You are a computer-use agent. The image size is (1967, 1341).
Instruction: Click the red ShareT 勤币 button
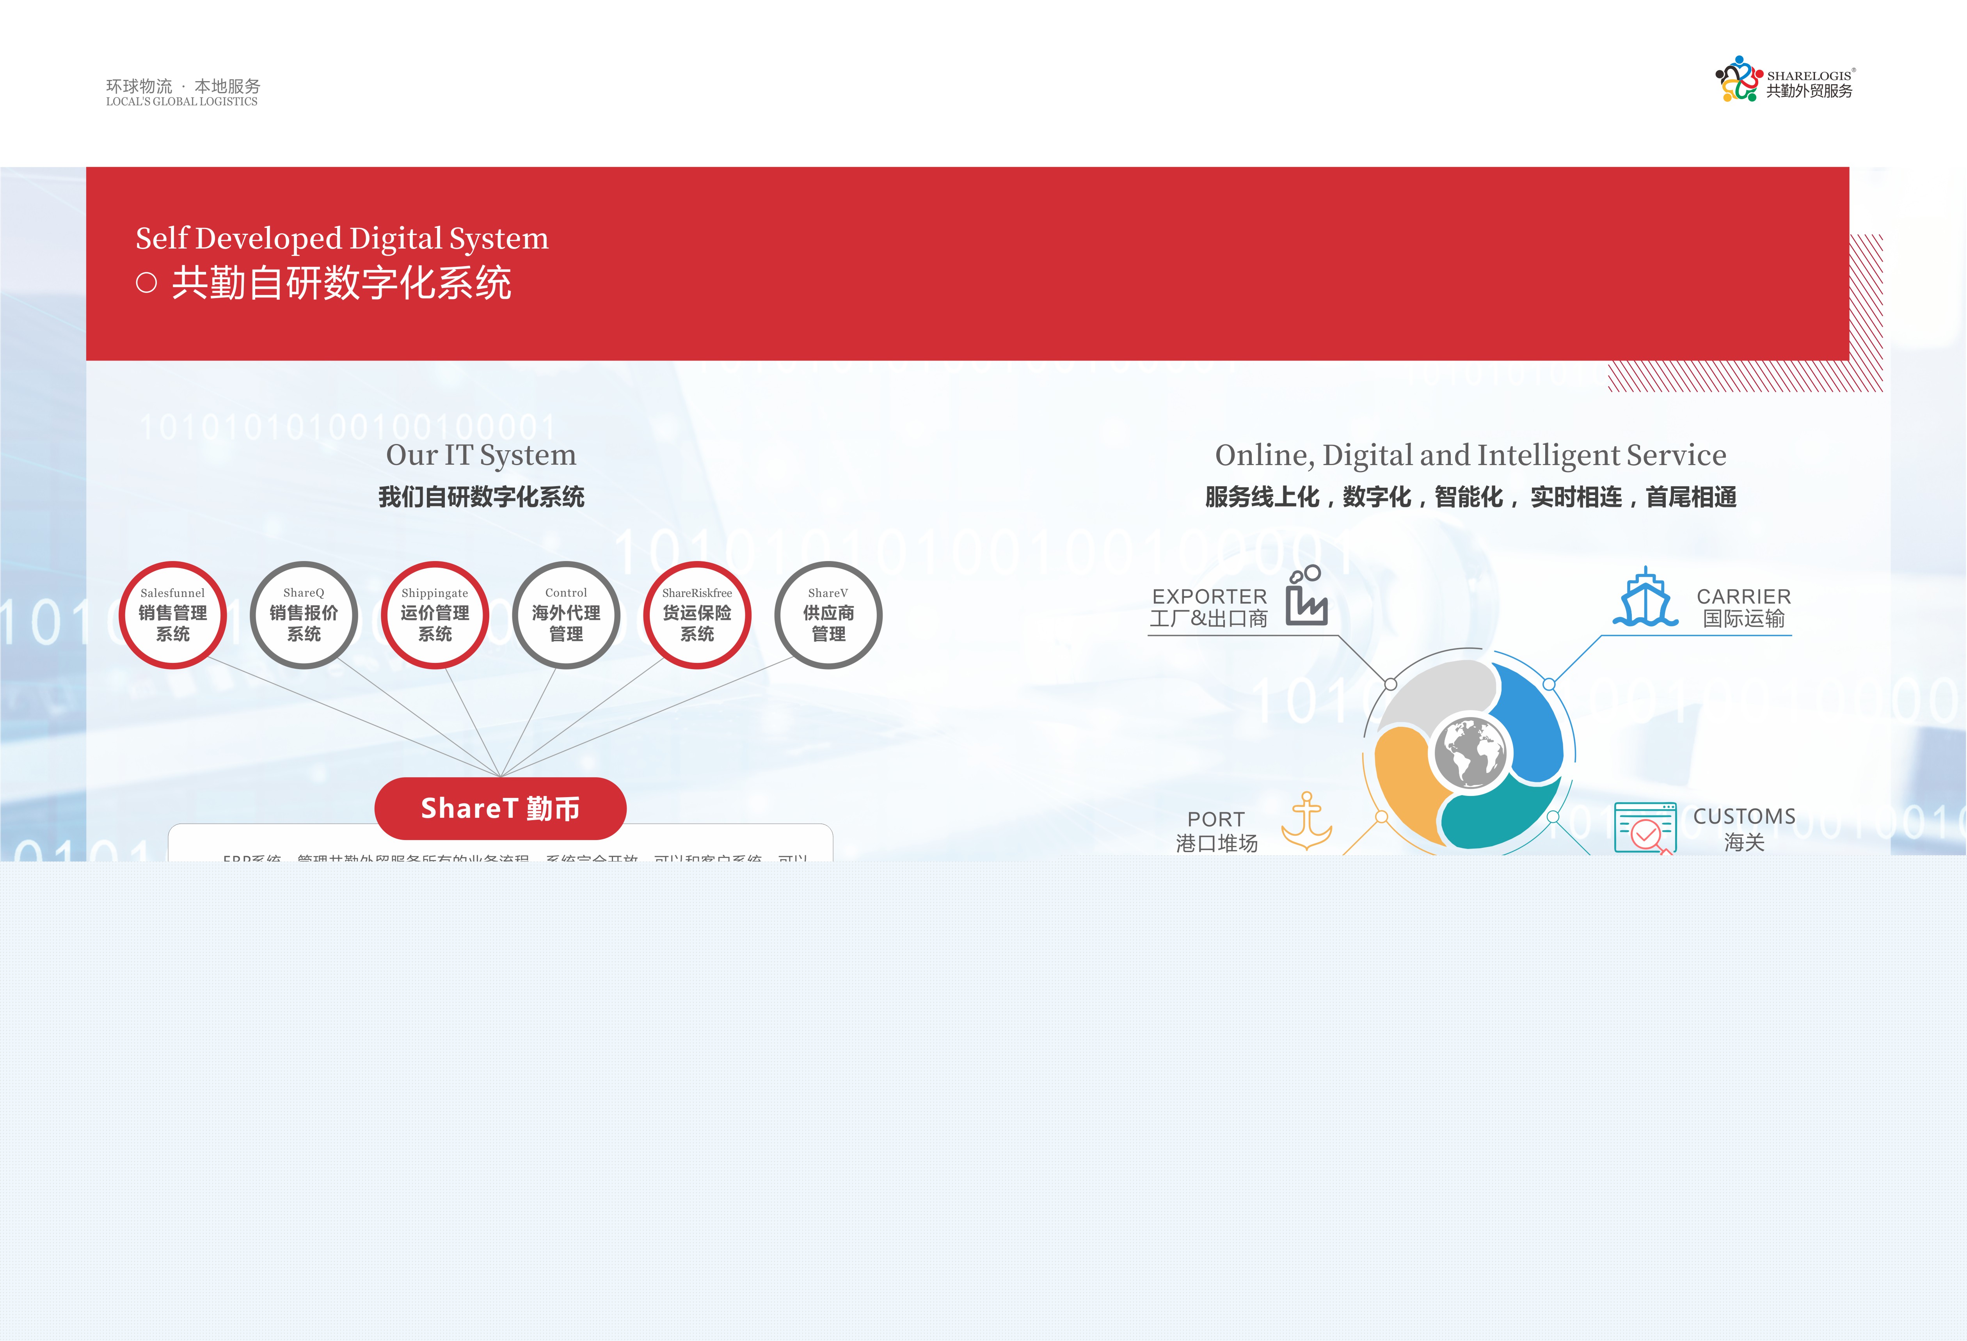(500, 808)
